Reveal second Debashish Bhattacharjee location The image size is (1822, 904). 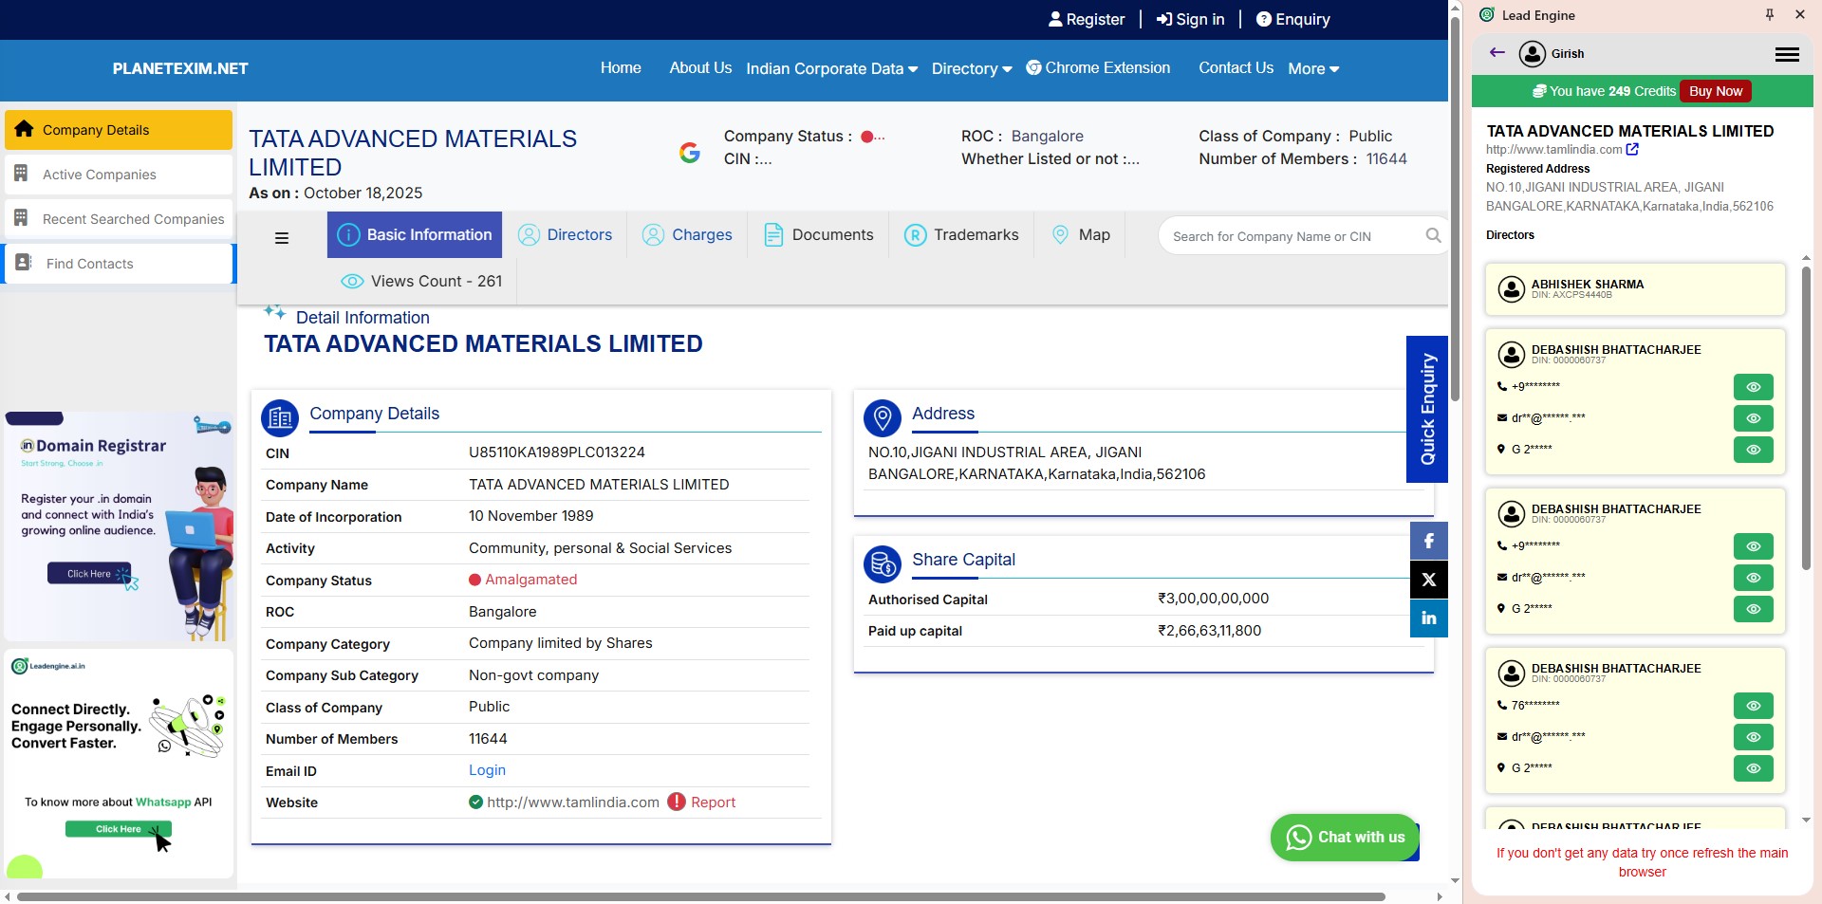(x=1753, y=609)
